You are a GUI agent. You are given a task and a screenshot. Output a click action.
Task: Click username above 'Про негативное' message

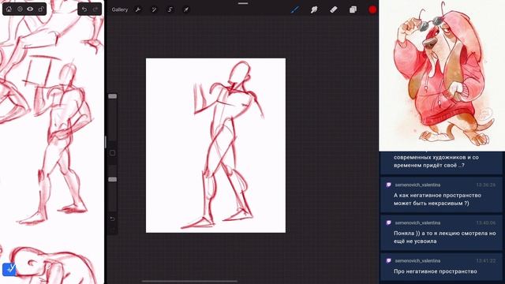pyautogui.click(x=417, y=261)
